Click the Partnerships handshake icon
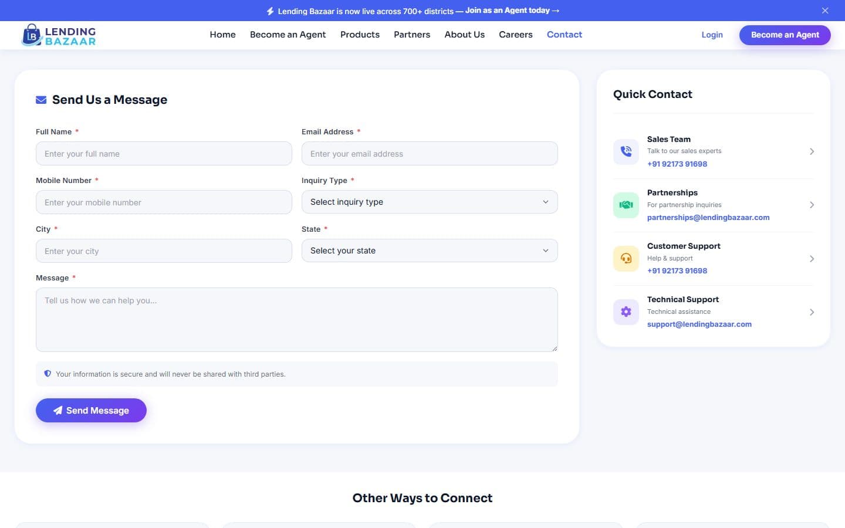Screen dimensions: 845x528 626,205
